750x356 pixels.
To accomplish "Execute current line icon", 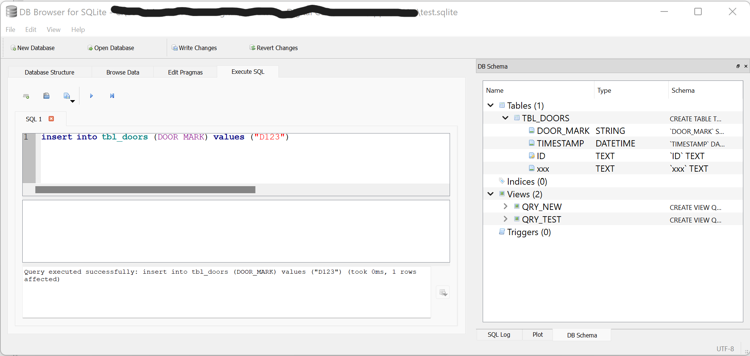I will (112, 96).
